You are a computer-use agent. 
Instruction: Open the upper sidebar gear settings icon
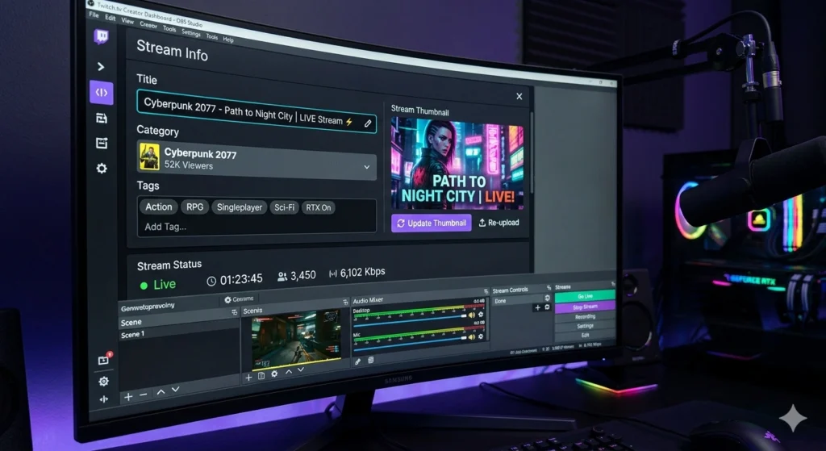click(102, 168)
